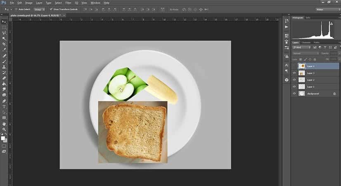Select the Horizontal Type tool
The image size is (341, 186).
click(4, 106)
